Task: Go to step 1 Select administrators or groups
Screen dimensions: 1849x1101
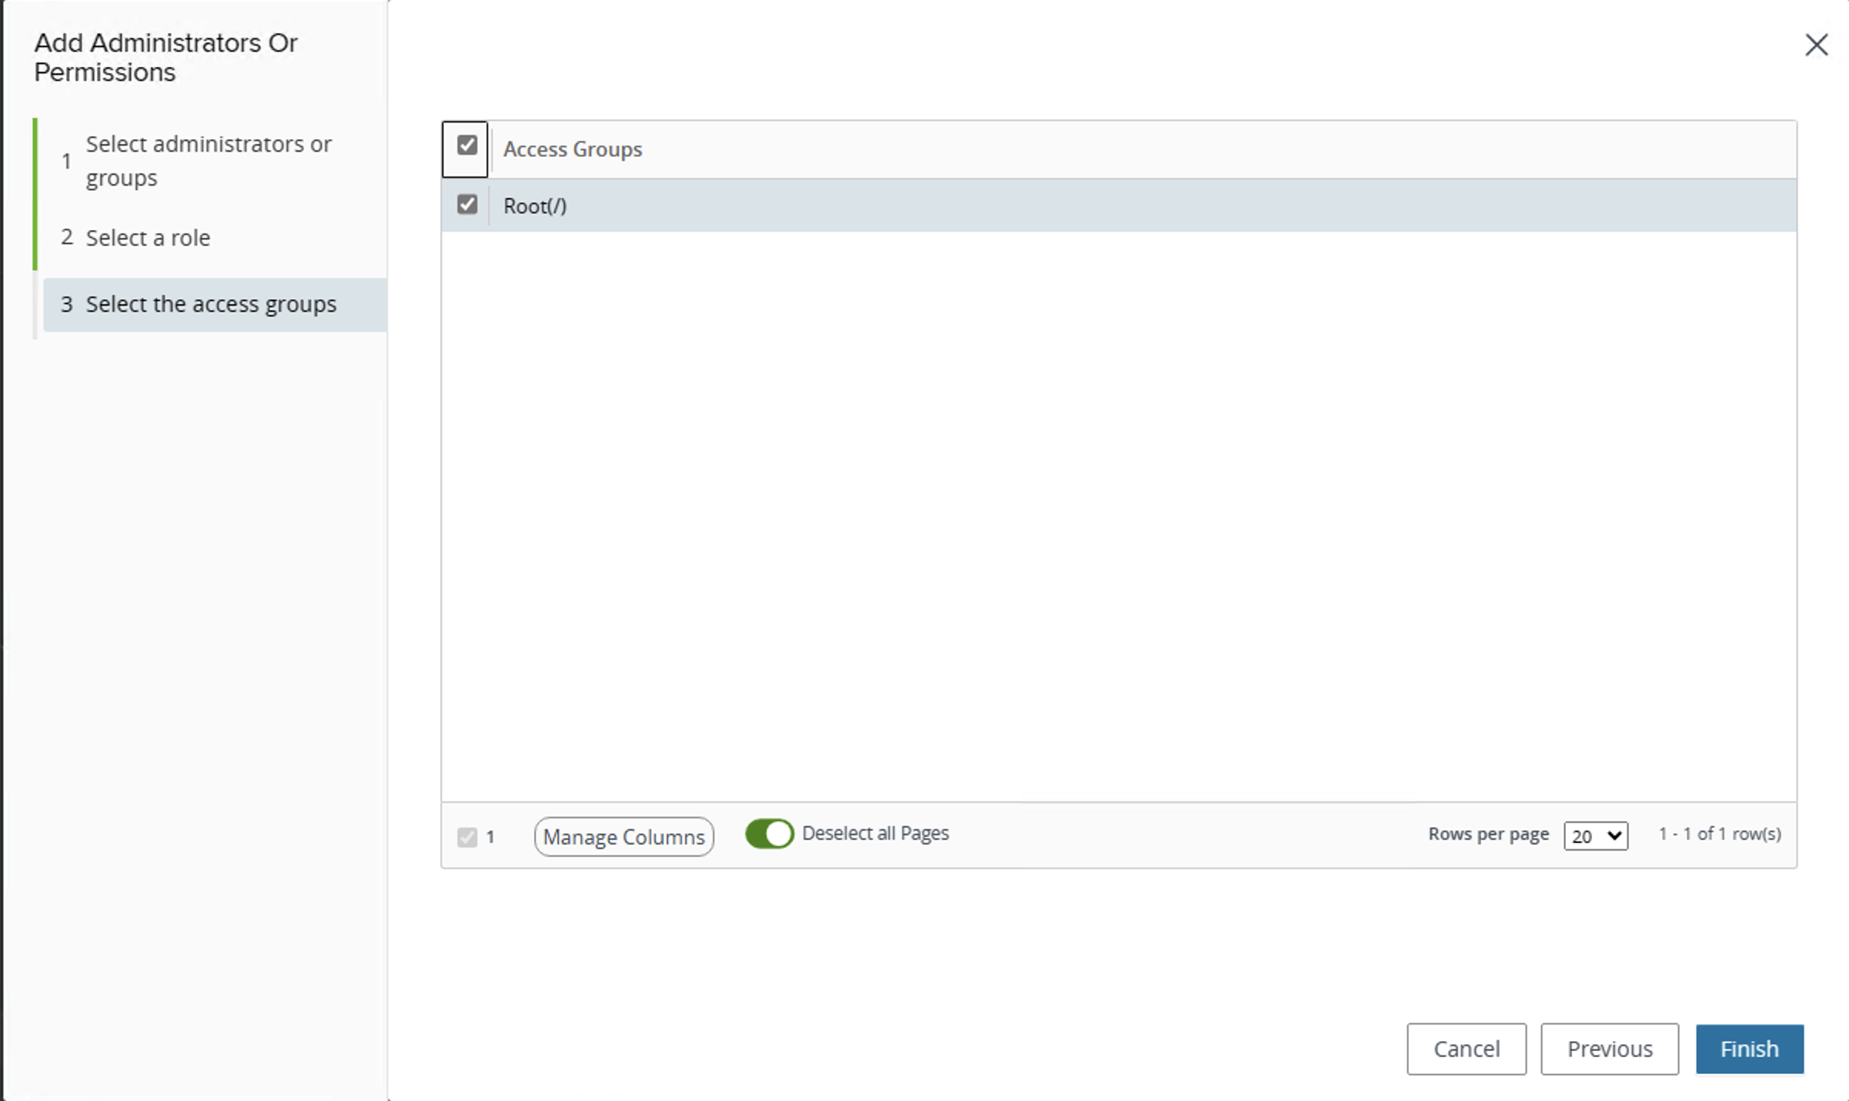Action: click(209, 161)
